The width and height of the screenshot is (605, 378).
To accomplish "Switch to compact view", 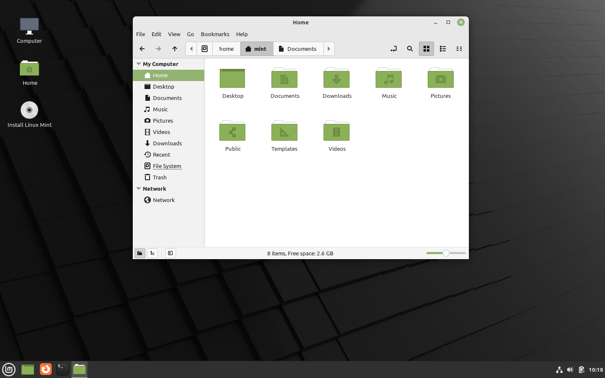I will pyautogui.click(x=459, y=49).
